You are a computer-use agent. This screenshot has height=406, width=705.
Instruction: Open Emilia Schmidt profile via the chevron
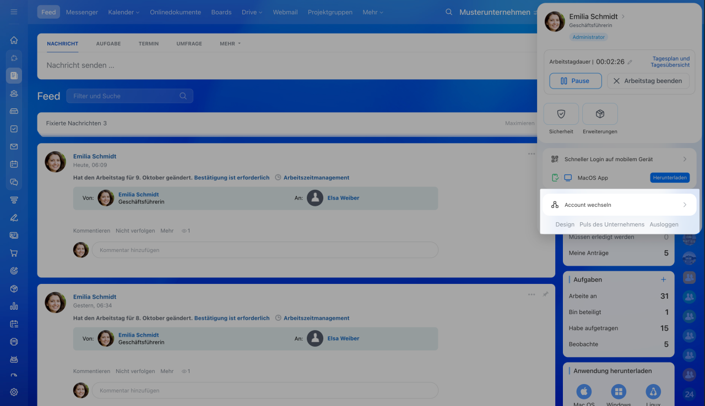[623, 17]
